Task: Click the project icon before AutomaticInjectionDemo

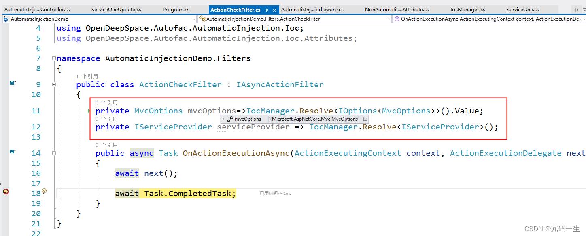Action: point(6,19)
